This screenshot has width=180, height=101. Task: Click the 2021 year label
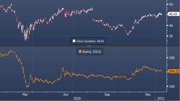coord(161,98)
